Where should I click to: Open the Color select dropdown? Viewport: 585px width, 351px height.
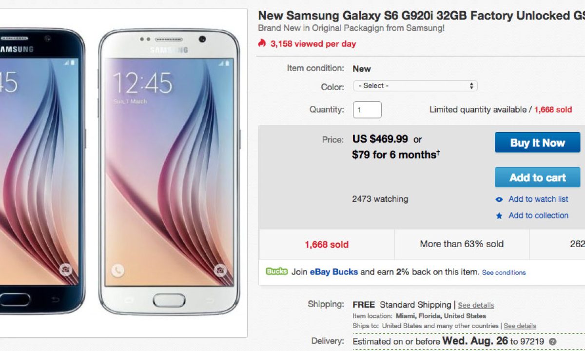coord(415,86)
